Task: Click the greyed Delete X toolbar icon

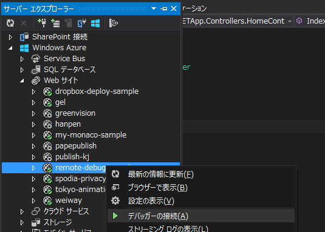Action: click(24, 23)
